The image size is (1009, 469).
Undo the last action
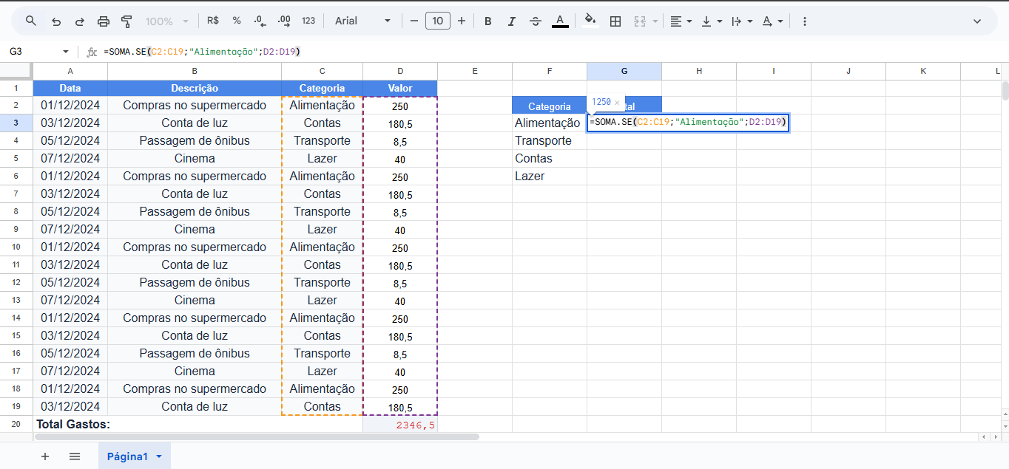[55, 21]
